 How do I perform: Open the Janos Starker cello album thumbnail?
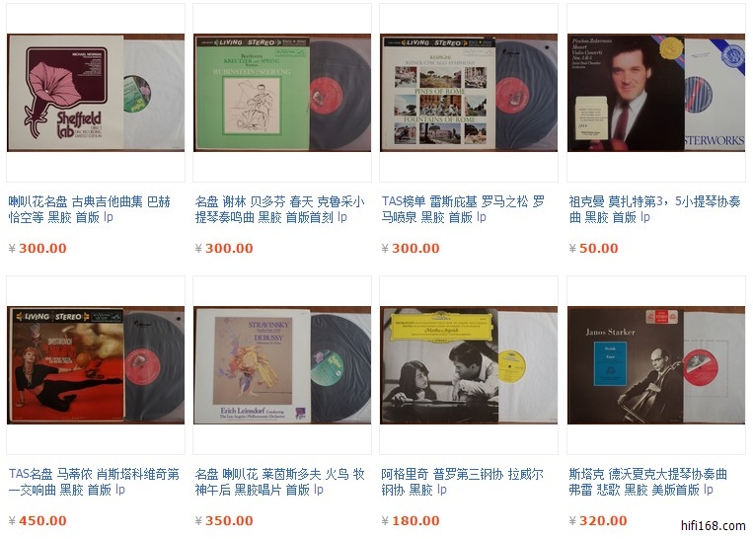tap(656, 365)
